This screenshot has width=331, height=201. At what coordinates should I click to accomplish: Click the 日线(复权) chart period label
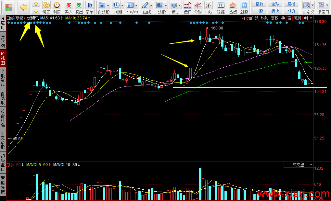[16, 18]
